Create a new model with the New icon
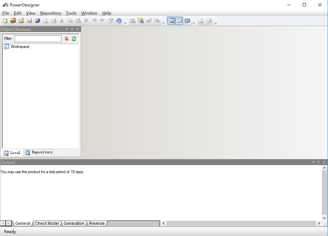 [5, 21]
